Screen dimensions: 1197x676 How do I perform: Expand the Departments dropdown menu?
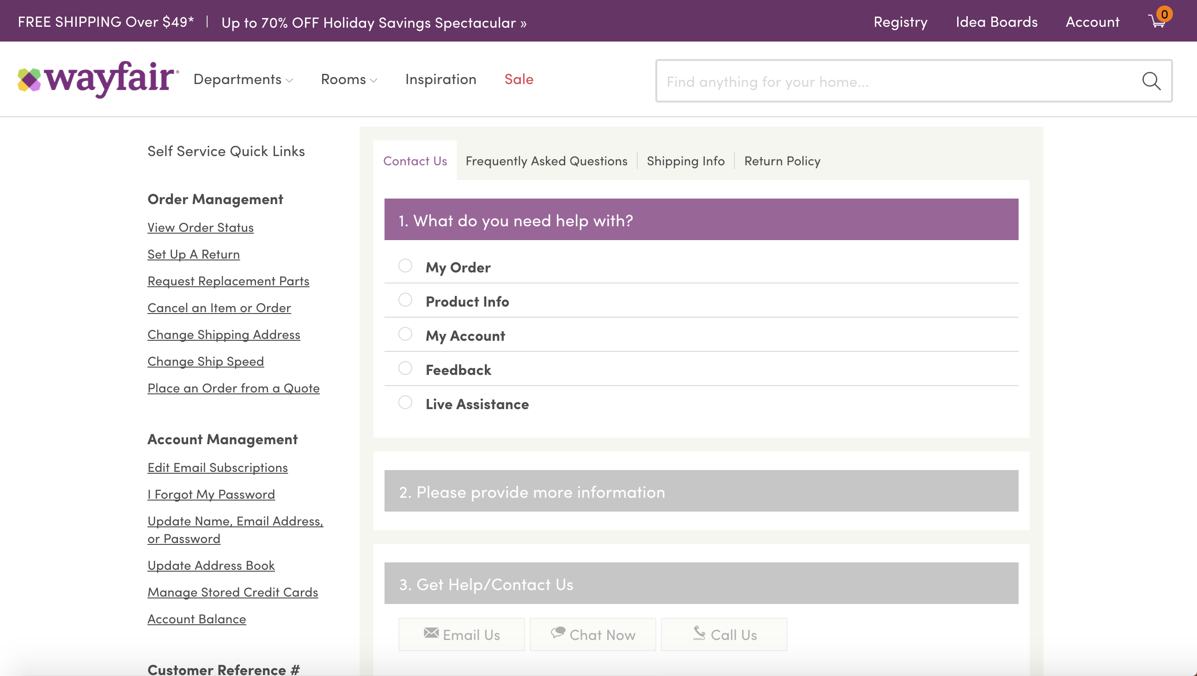pos(243,79)
